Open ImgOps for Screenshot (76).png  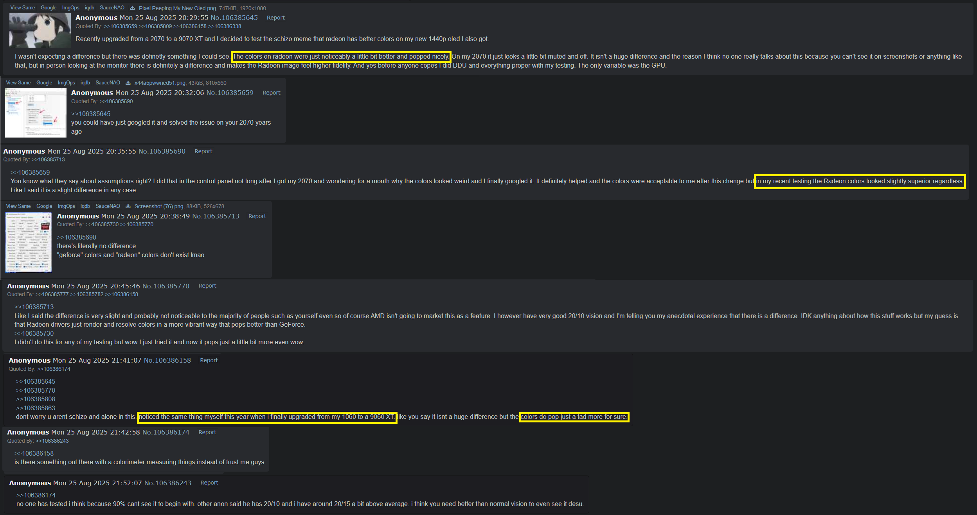[66, 206]
